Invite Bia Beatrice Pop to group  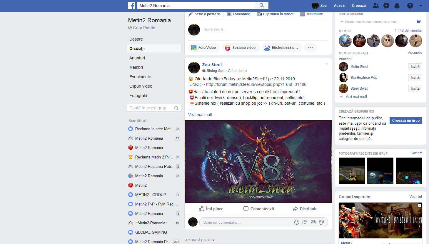pyautogui.click(x=415, y=78)
